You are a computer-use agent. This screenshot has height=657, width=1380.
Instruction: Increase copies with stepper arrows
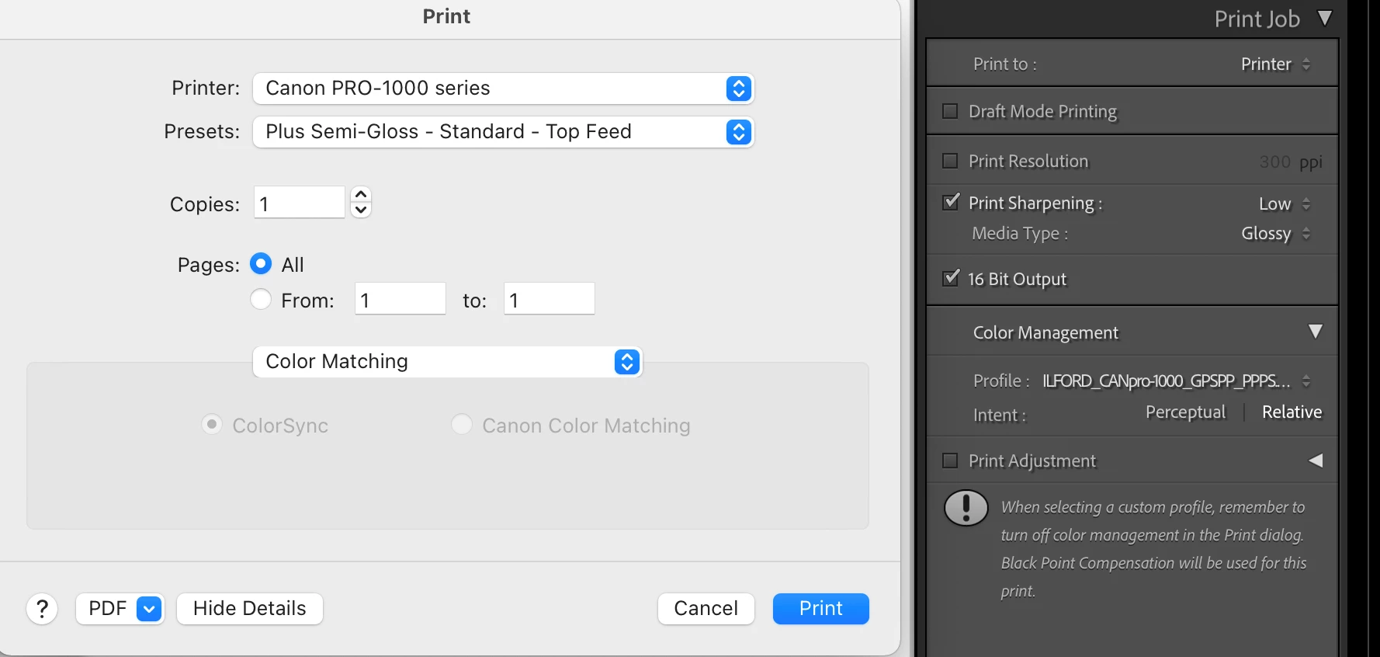[x=361, y=195]
